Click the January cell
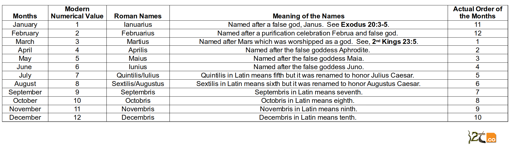 [x=25, y=24]
